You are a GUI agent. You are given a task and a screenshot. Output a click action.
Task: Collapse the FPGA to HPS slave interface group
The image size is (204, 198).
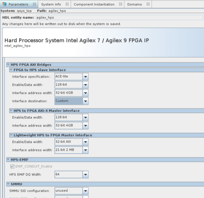(11, 70)
